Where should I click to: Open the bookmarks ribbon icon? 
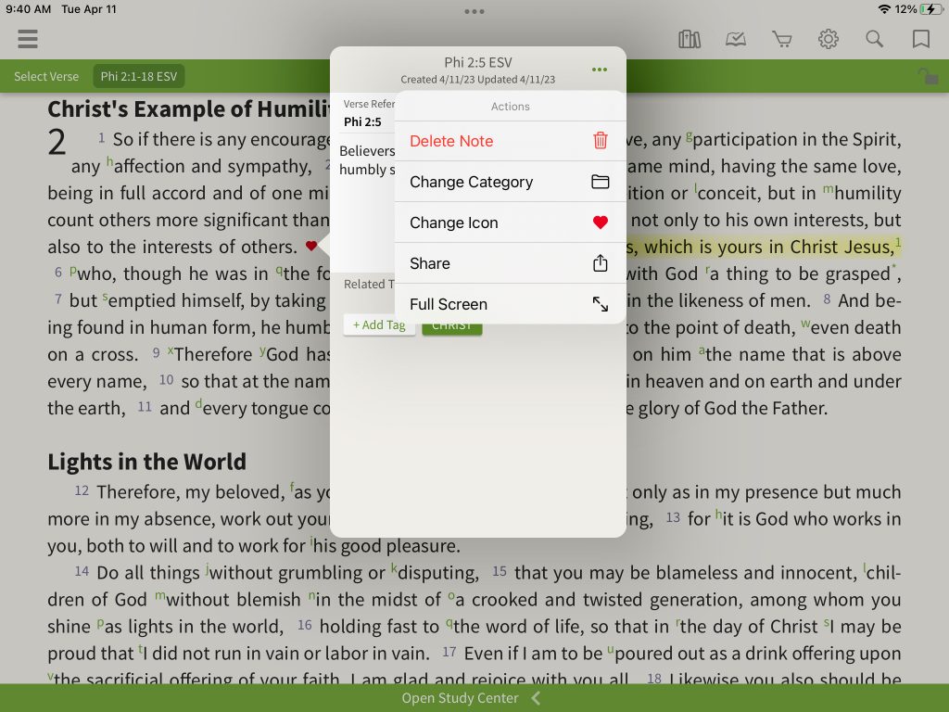pyautogui.click(x=920, y=39)
